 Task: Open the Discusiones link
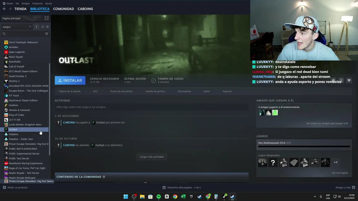(x=184, y=91)
